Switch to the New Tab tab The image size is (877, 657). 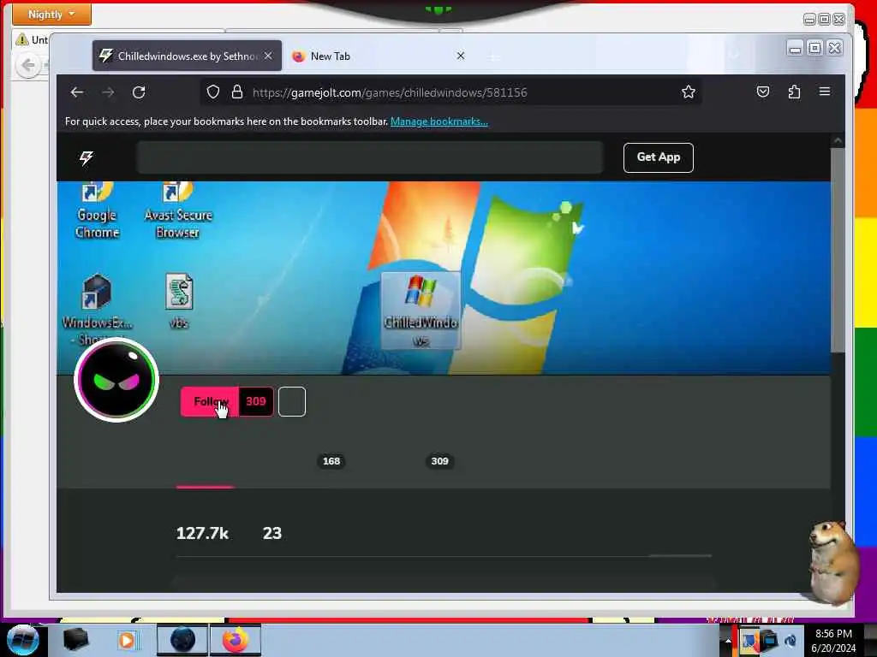369,56
